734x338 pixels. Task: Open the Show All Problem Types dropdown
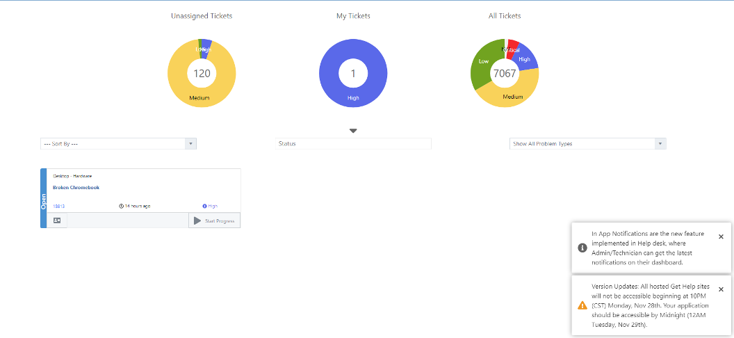pyautogui.click(x=587, y=144)
